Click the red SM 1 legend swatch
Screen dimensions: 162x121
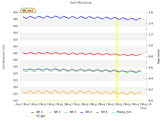tap(33, 112)
